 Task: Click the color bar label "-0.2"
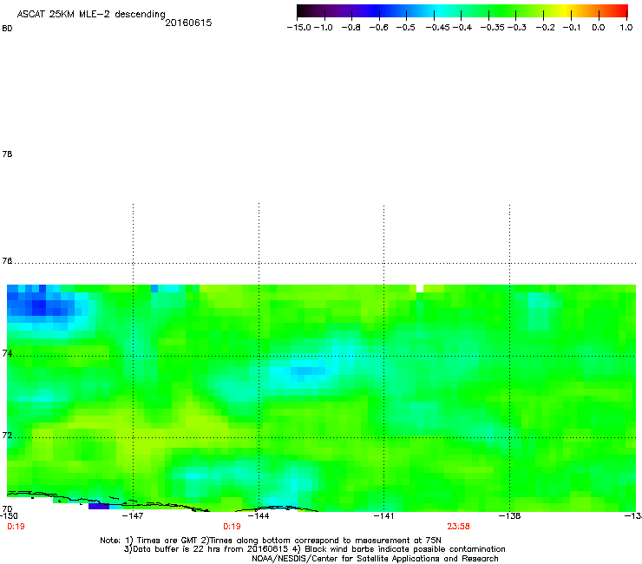546,28
